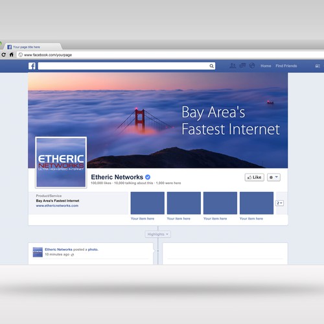Image resolution: width=324 pixels, height=324 pixels.
Task: Open the www.ethericnetworks.com link
Action: coord(57,205)
